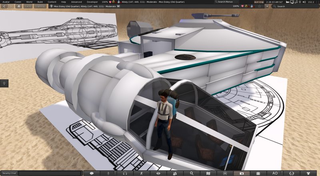This screenshot has height=176, width=320.
Task: Add landmark with star icon
Action: [x=260, y=6]
